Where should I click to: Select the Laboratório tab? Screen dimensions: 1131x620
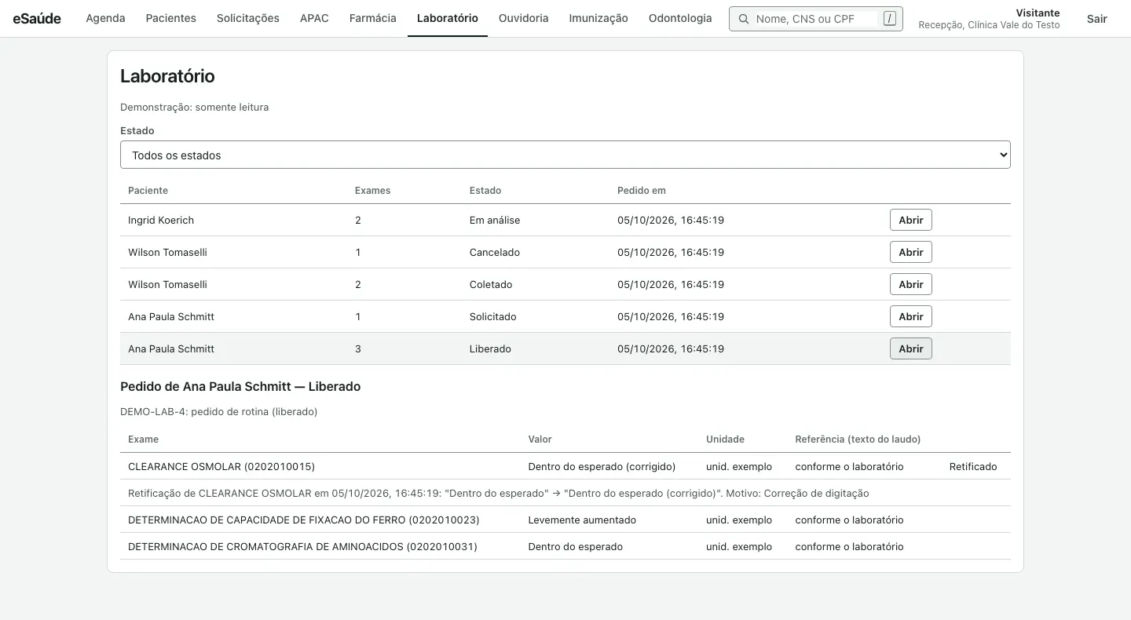tap(448, 18)
